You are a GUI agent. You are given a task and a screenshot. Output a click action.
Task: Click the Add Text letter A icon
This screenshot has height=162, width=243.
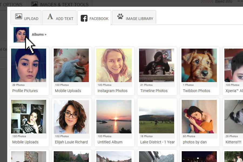point(50,16)
